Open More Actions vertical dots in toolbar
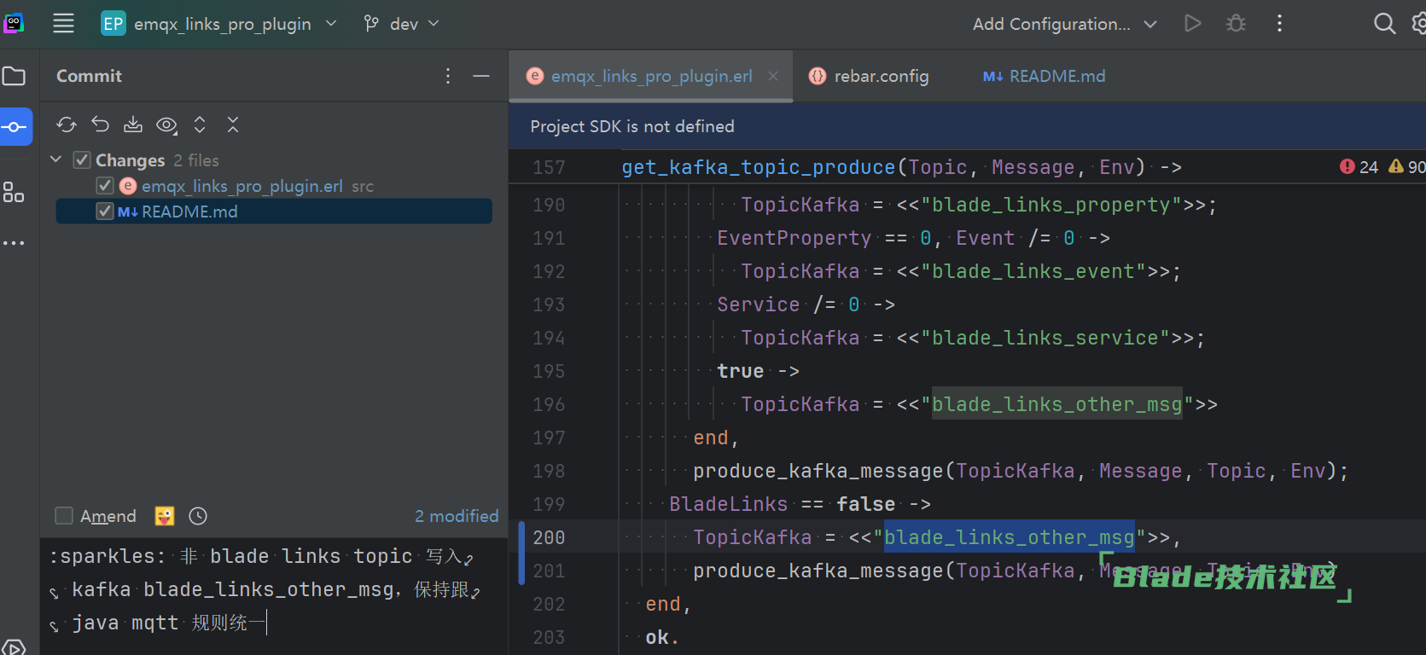 point(1279,24)
